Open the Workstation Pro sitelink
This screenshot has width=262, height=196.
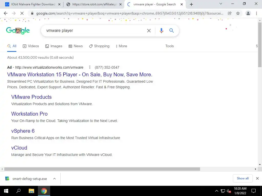point(29,114)
